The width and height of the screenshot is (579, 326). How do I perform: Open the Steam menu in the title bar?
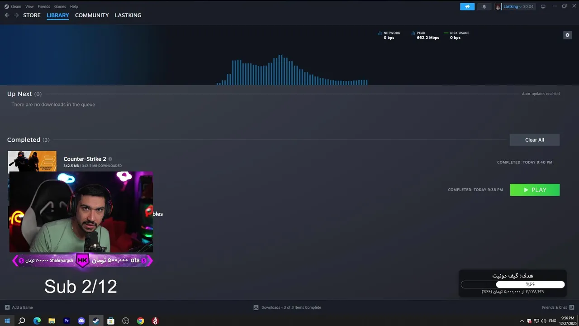[x=16, y=6]
